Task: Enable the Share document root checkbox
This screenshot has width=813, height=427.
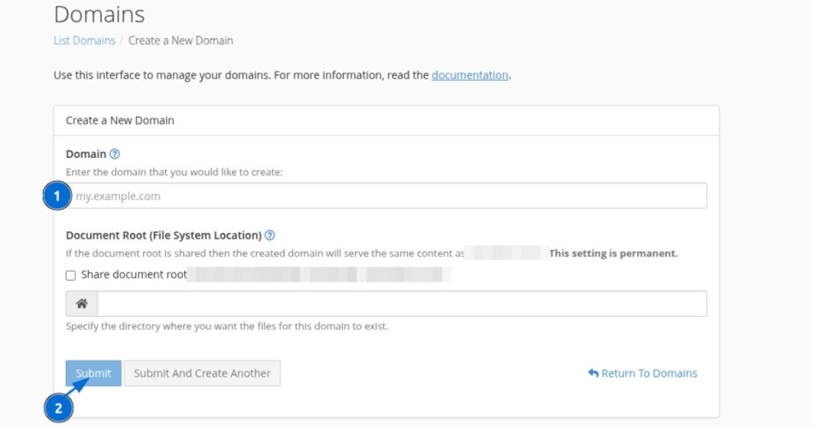Action: 71,275
